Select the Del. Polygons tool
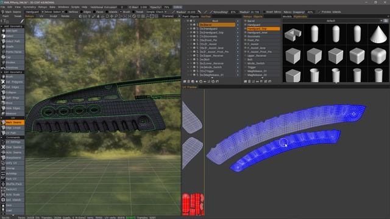 click(12, 82)
